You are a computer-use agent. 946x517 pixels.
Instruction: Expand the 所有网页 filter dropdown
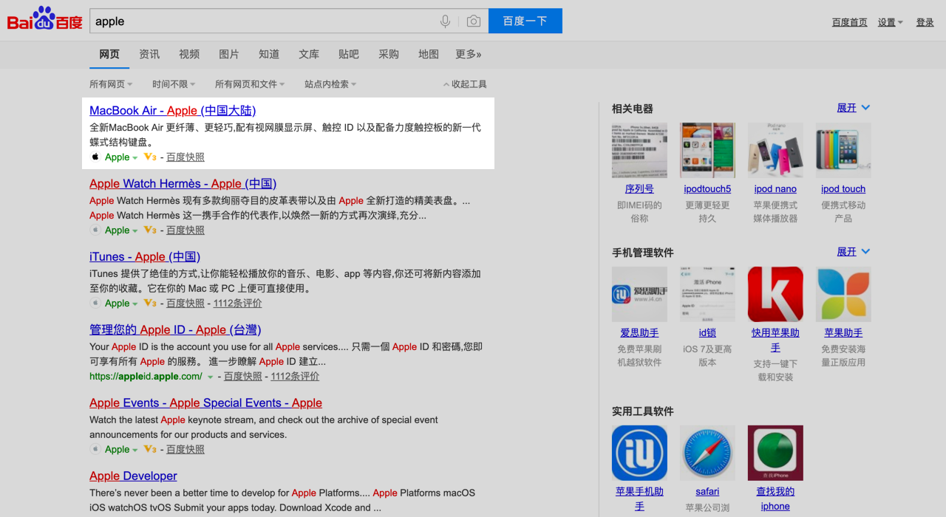coord(112,84)
